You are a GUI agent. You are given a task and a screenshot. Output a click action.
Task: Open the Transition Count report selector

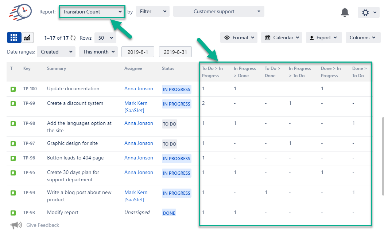(92, 11)
